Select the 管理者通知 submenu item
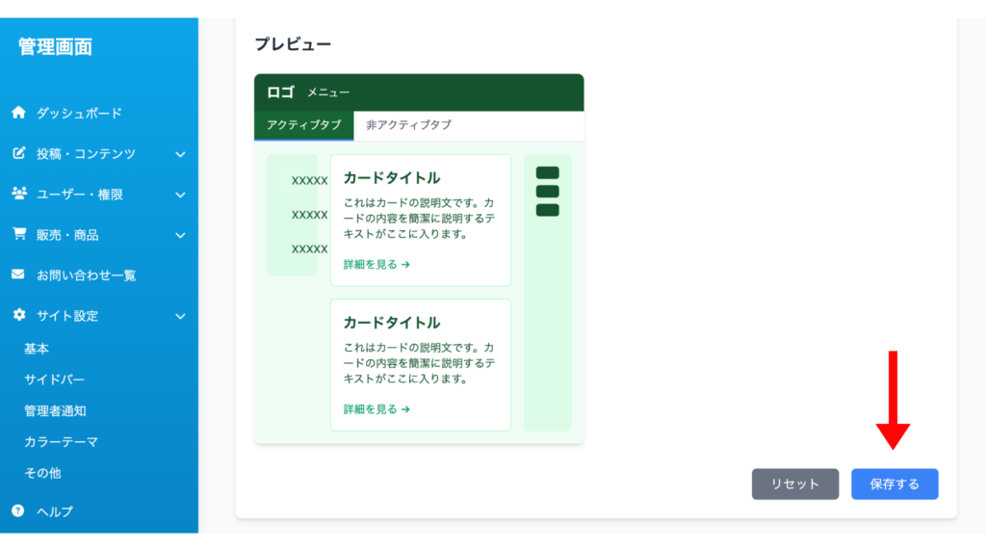This screenshot has height=551, width=986. [x=55, y=410]
